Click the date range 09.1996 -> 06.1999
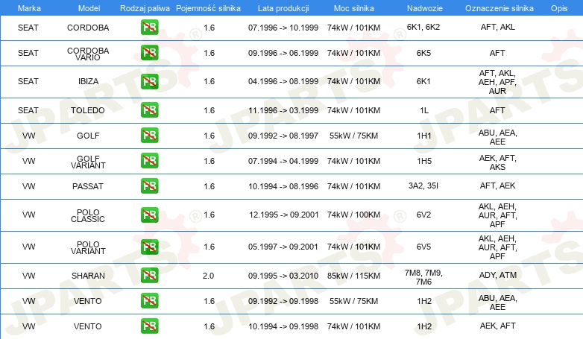This screenshot has width=583, height=339. pyautogui.click(x=283, y=53)
